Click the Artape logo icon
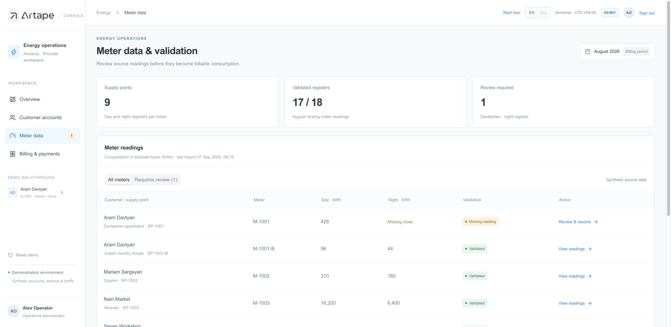The height and width of the screenshot is (327, 671). pos(13,15)
